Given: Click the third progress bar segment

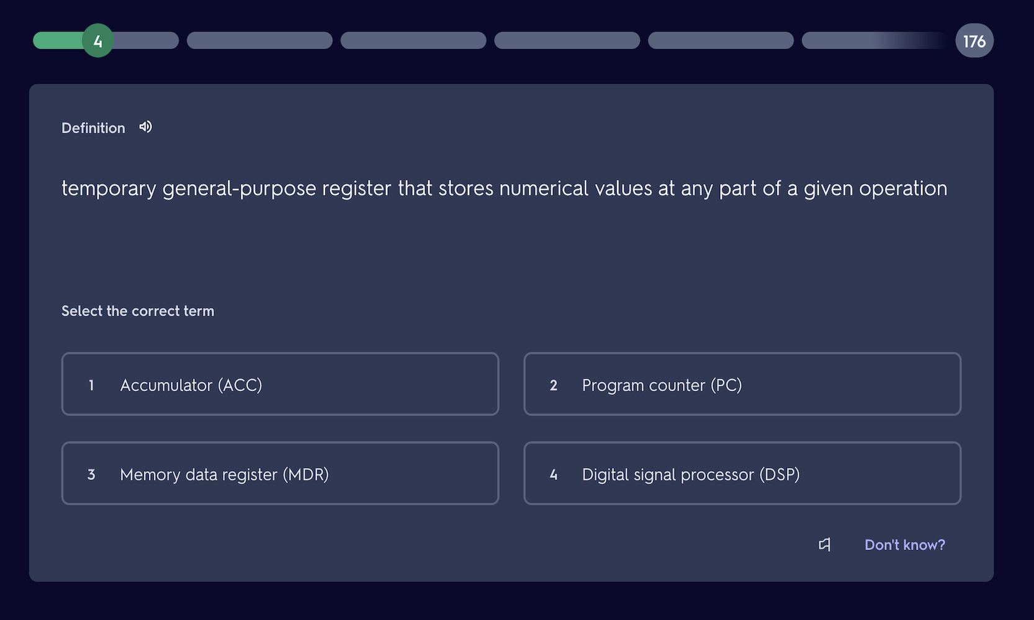Looking at the screenshot, I should 413,40.
